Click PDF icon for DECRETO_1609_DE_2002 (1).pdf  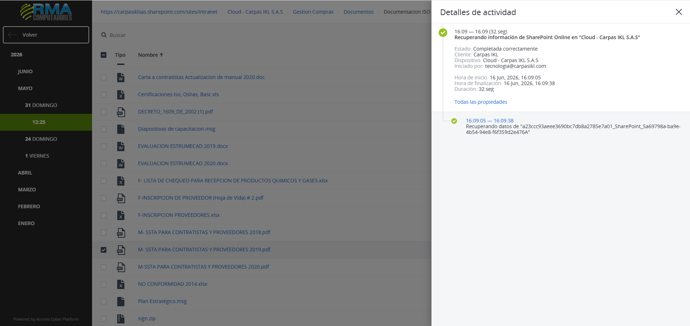click(121, 112)
